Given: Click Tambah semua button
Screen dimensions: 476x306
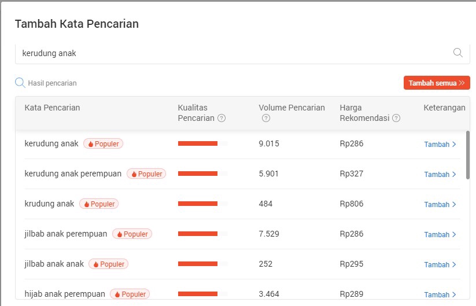Looking at the screenshot, I should click(437, 83).
